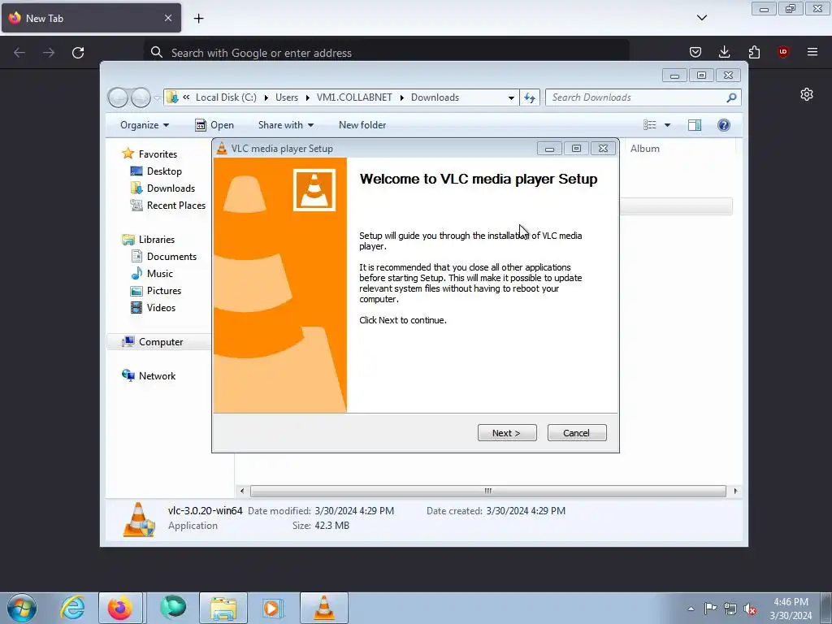
Task: Open the New Tab settings gear
Action: click(x=807, y=94)
